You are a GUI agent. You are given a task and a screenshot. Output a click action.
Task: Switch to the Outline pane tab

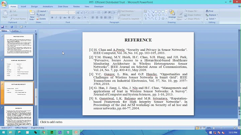pos(15,31)
